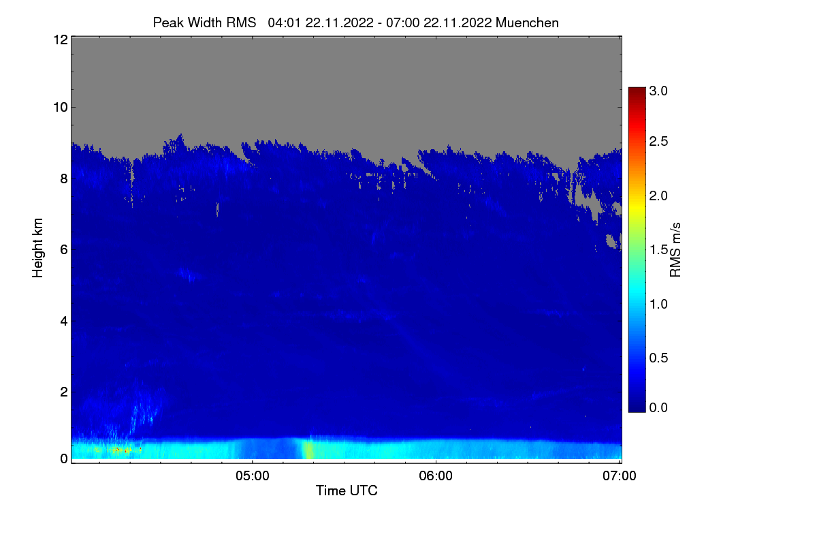
Task: Click the colorbar value '2.5'
Action: click(x=659, y=141)
